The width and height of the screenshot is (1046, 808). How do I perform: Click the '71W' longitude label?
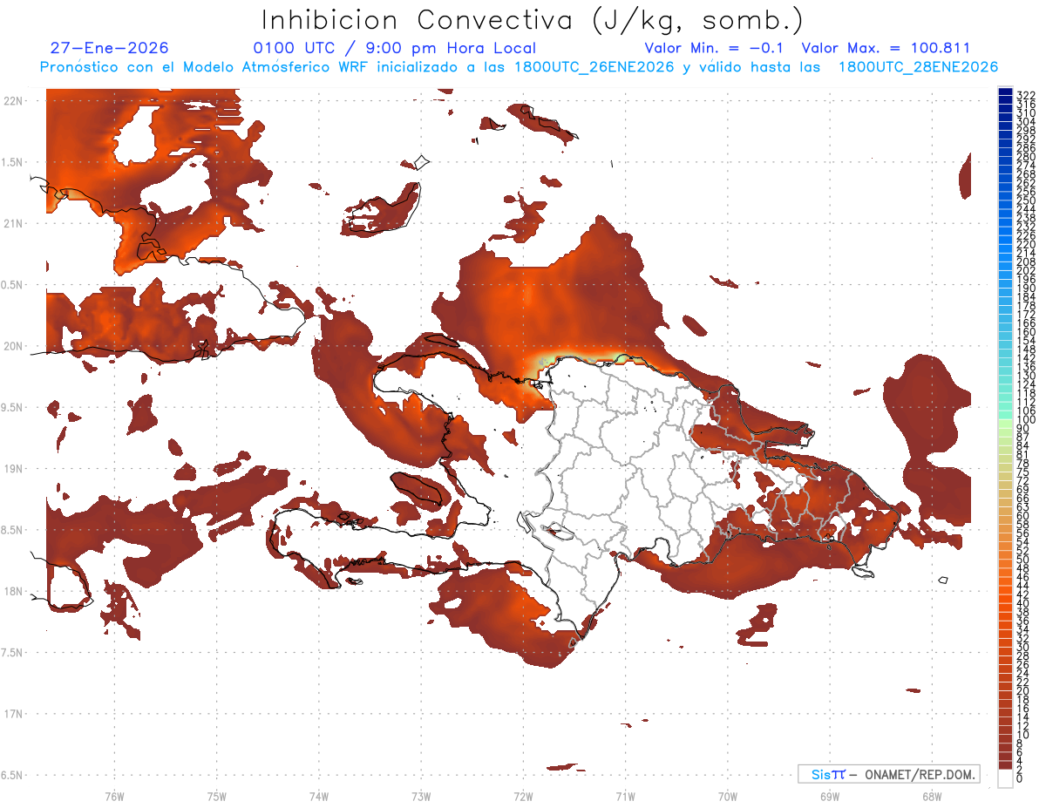(625, 796)
